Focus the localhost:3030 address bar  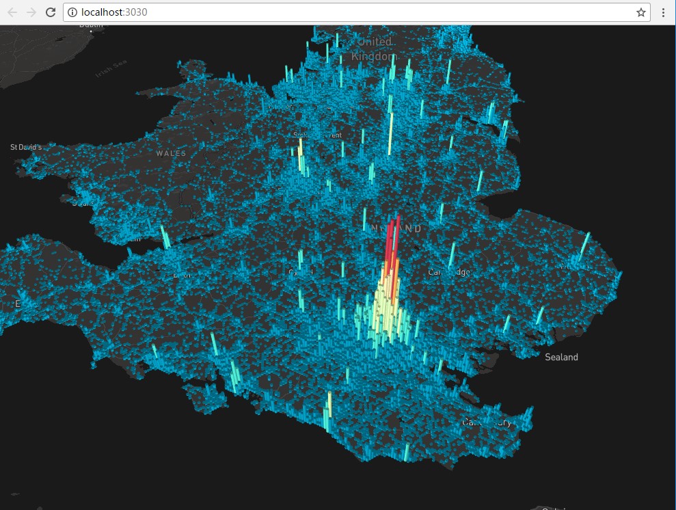tap(357, 12)
